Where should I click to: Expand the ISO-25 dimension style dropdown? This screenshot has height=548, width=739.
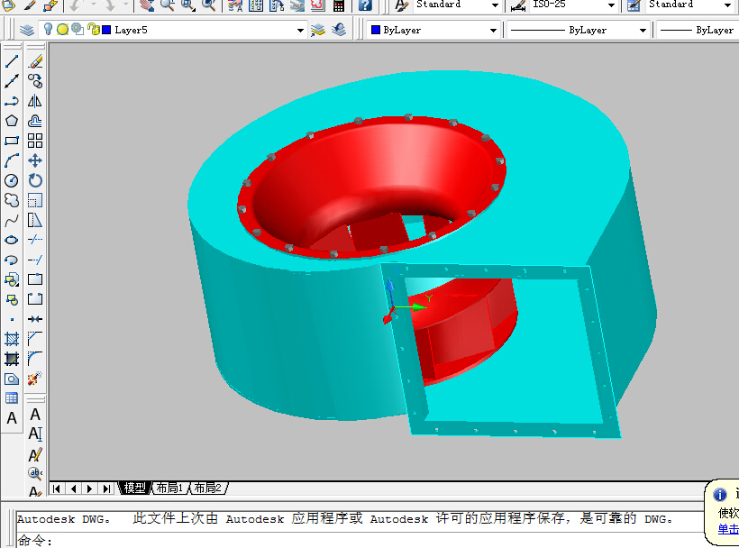(x=611, y=5)
